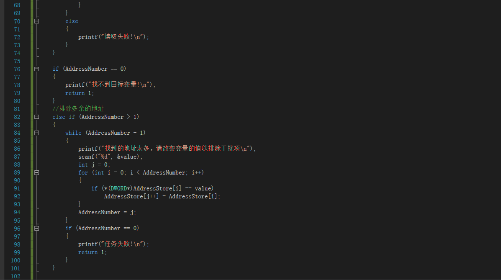Collapse the else if AddressNumber > 1 block

[37, 117]
